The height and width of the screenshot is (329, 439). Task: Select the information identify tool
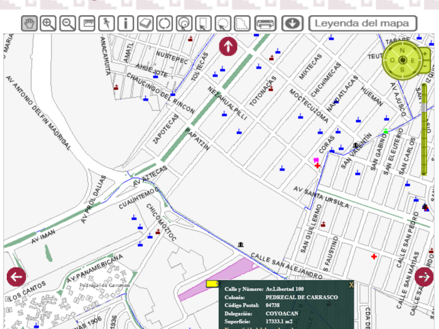tap(125, 23)
